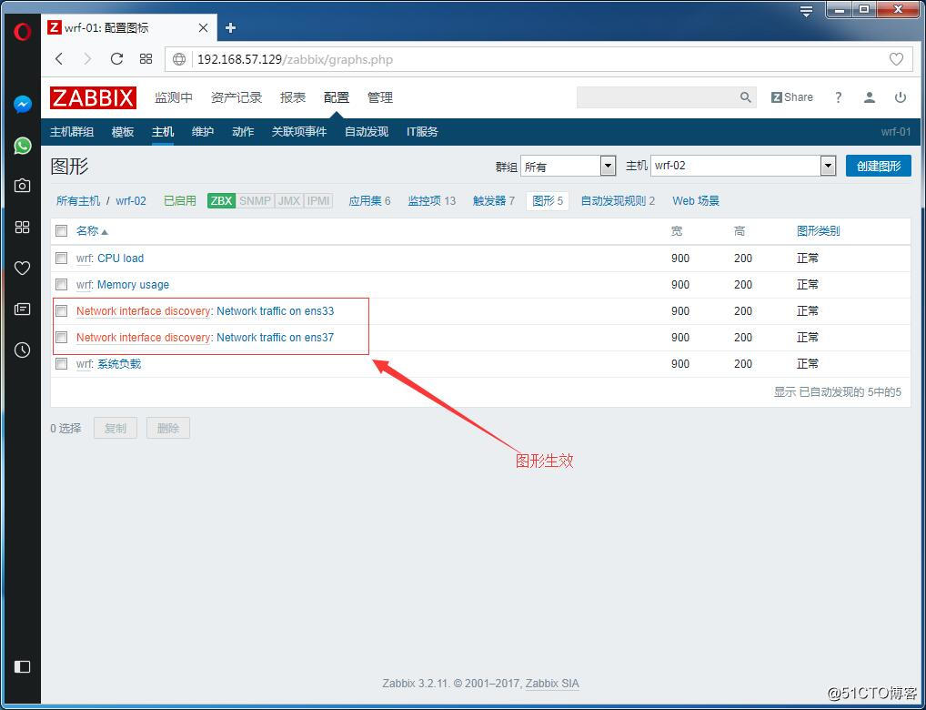
Task: Open the user profile icon
Action: [x=870, y=97]
